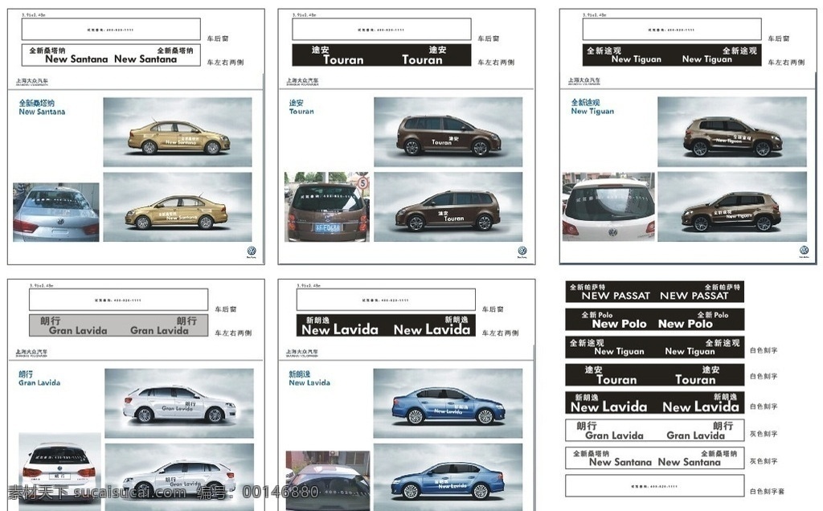The width and height of the screenshot is (823, 511).
Task: Click the 灰色刻字 label beside Gran Lavida banner
Action: point(764,434)
